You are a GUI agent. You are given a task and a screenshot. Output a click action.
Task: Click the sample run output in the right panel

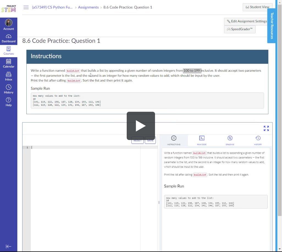point(216,202)
